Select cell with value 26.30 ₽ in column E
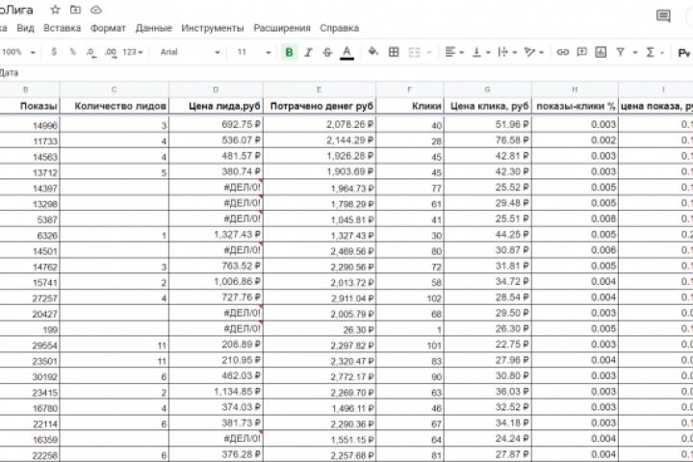The width and height of the screenshot is (693, 462). 320,329
